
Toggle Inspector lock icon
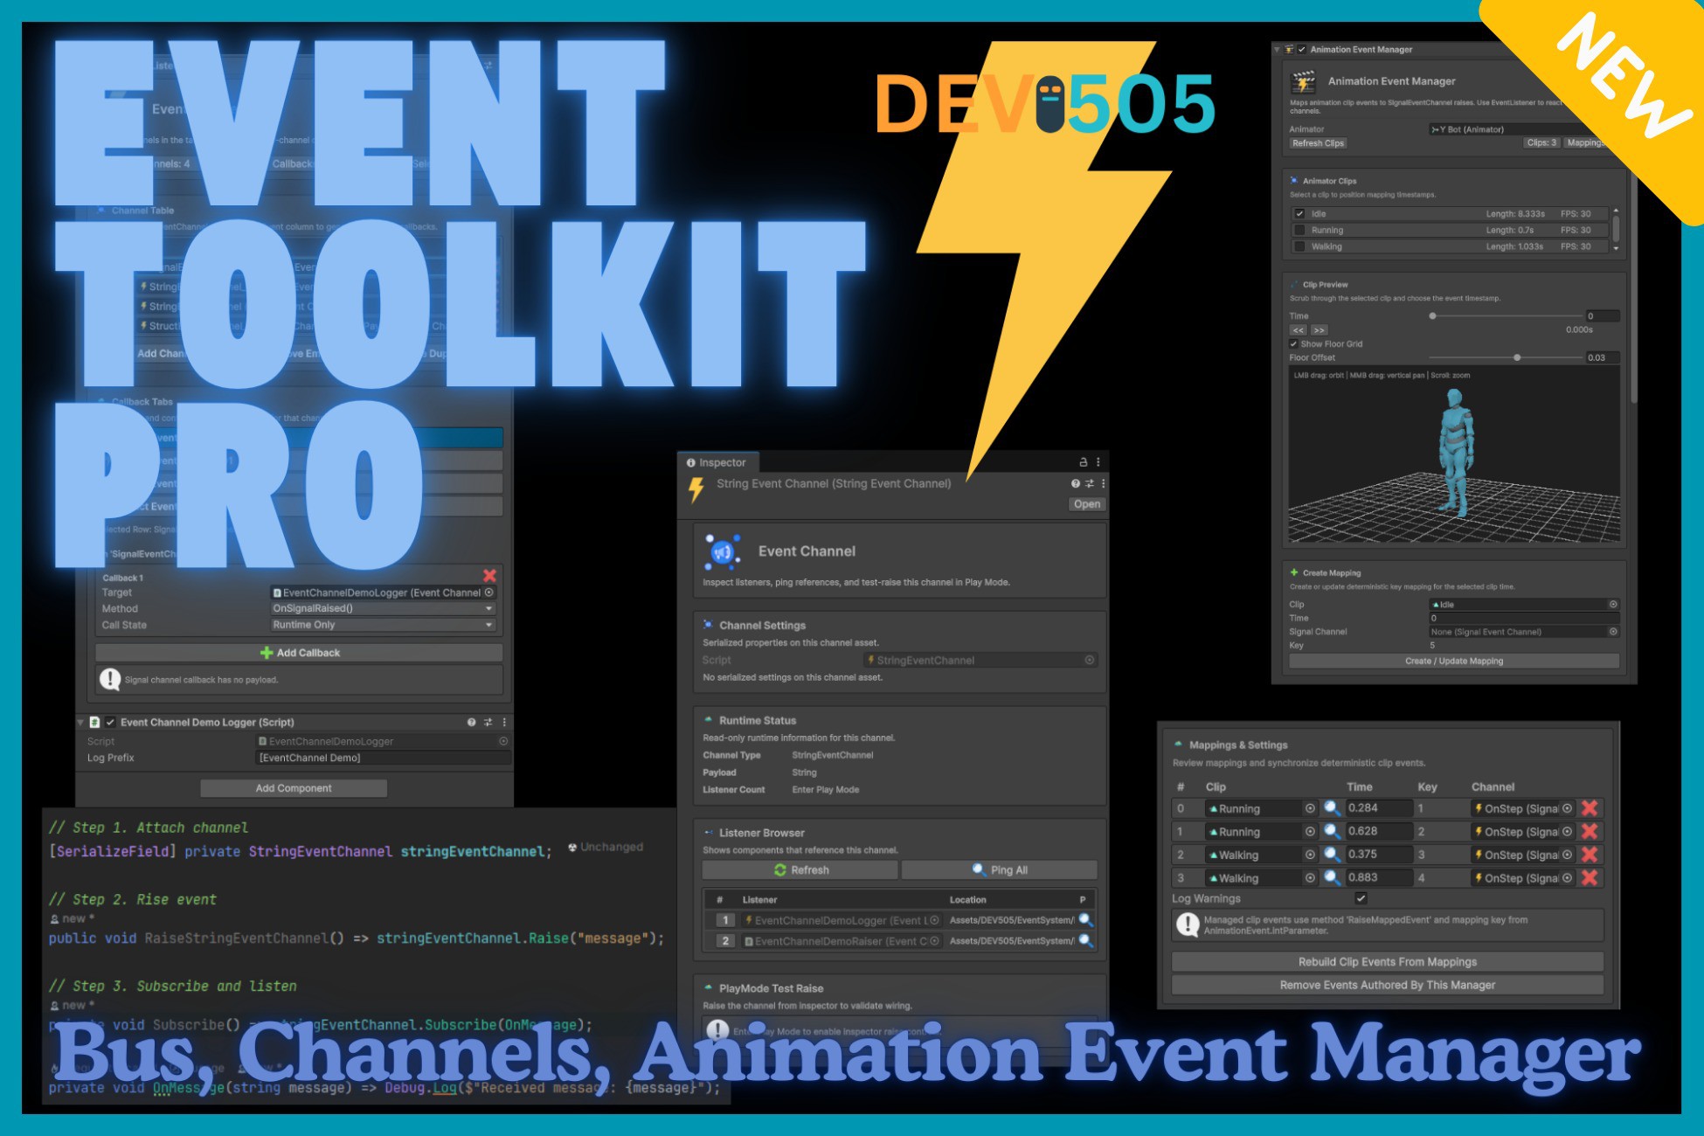point(1084,462)
